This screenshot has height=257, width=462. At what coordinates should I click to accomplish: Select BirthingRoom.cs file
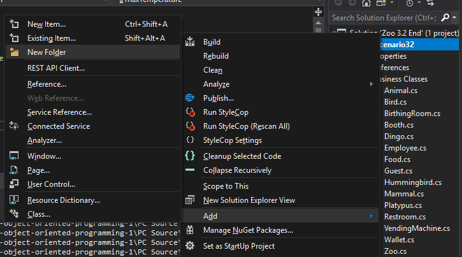coord(412,114)
